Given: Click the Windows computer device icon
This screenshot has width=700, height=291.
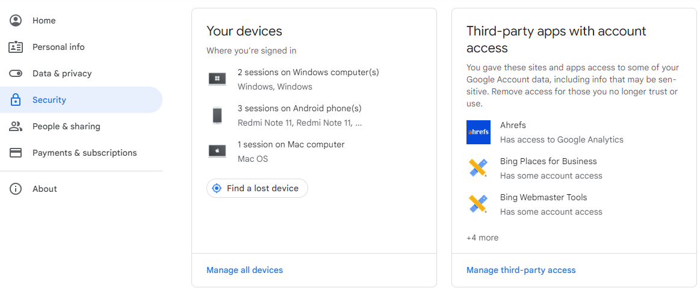Looking at the screenshot, I should pos(217,79).
